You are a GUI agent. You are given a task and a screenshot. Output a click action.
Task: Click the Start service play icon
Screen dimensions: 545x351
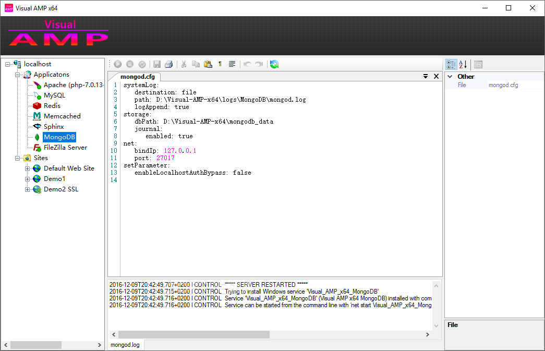pos(118,64)
